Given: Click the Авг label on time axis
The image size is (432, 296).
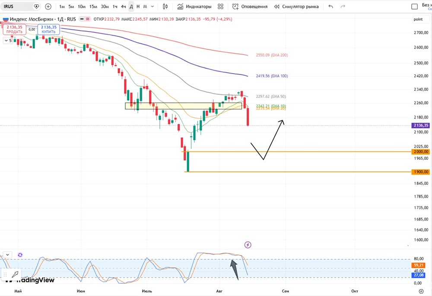Looking at the screenshot, I should coord(219,291).
